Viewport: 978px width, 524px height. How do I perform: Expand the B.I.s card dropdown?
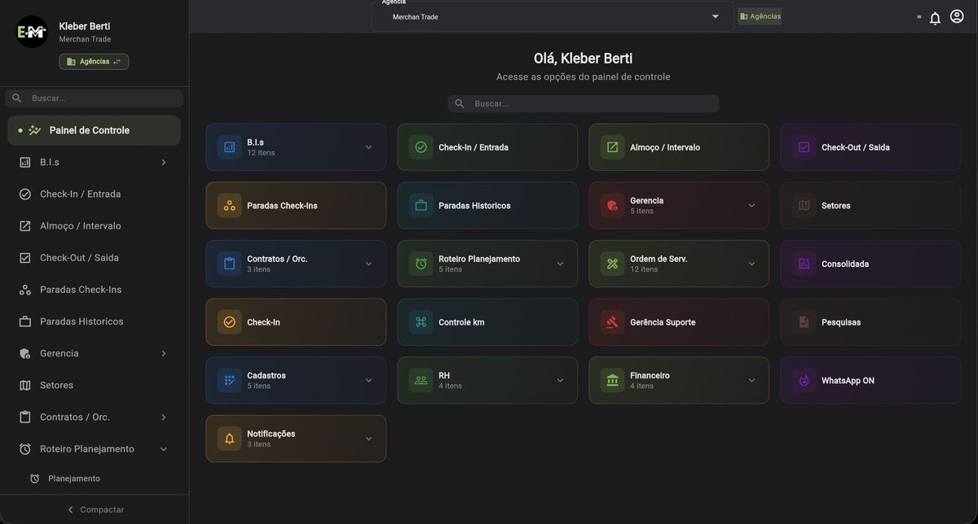[x=368, y=146]
